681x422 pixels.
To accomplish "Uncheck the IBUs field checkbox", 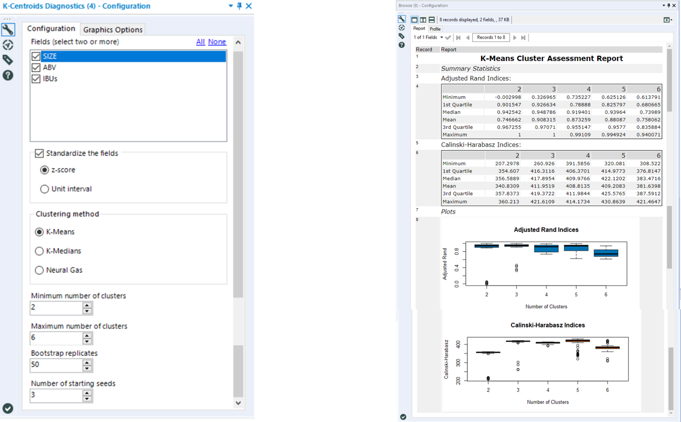I will pos(36,79).
